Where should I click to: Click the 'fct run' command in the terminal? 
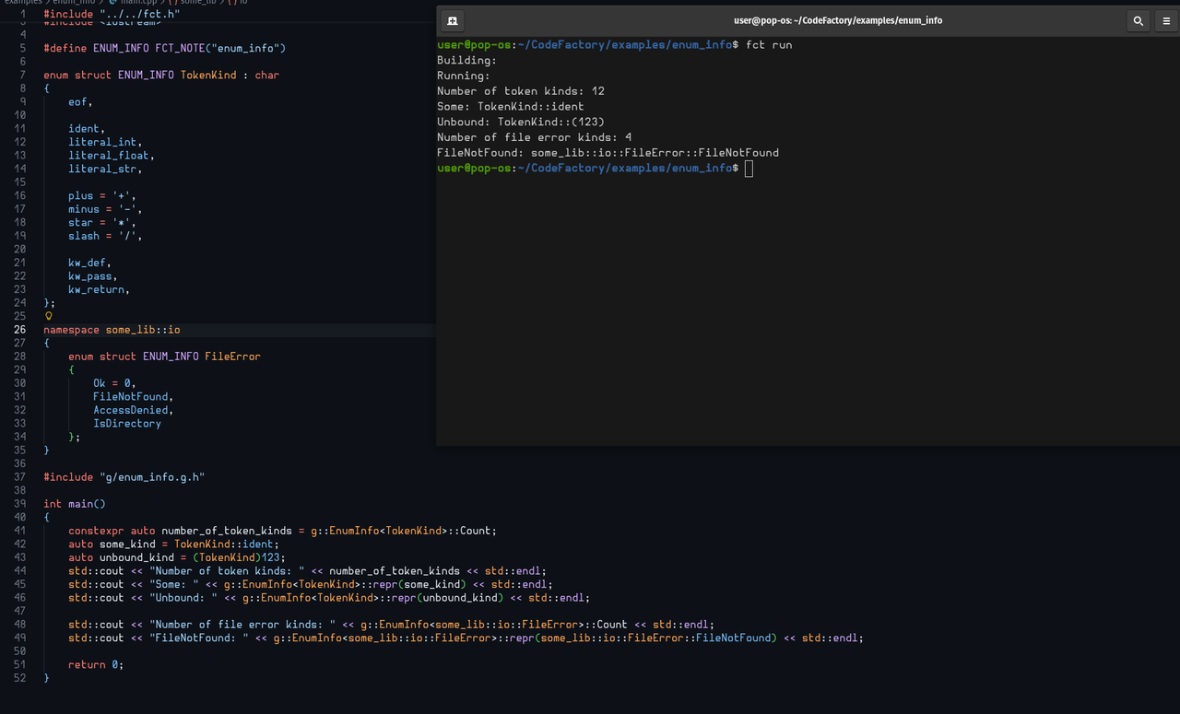tap(769, 45)
